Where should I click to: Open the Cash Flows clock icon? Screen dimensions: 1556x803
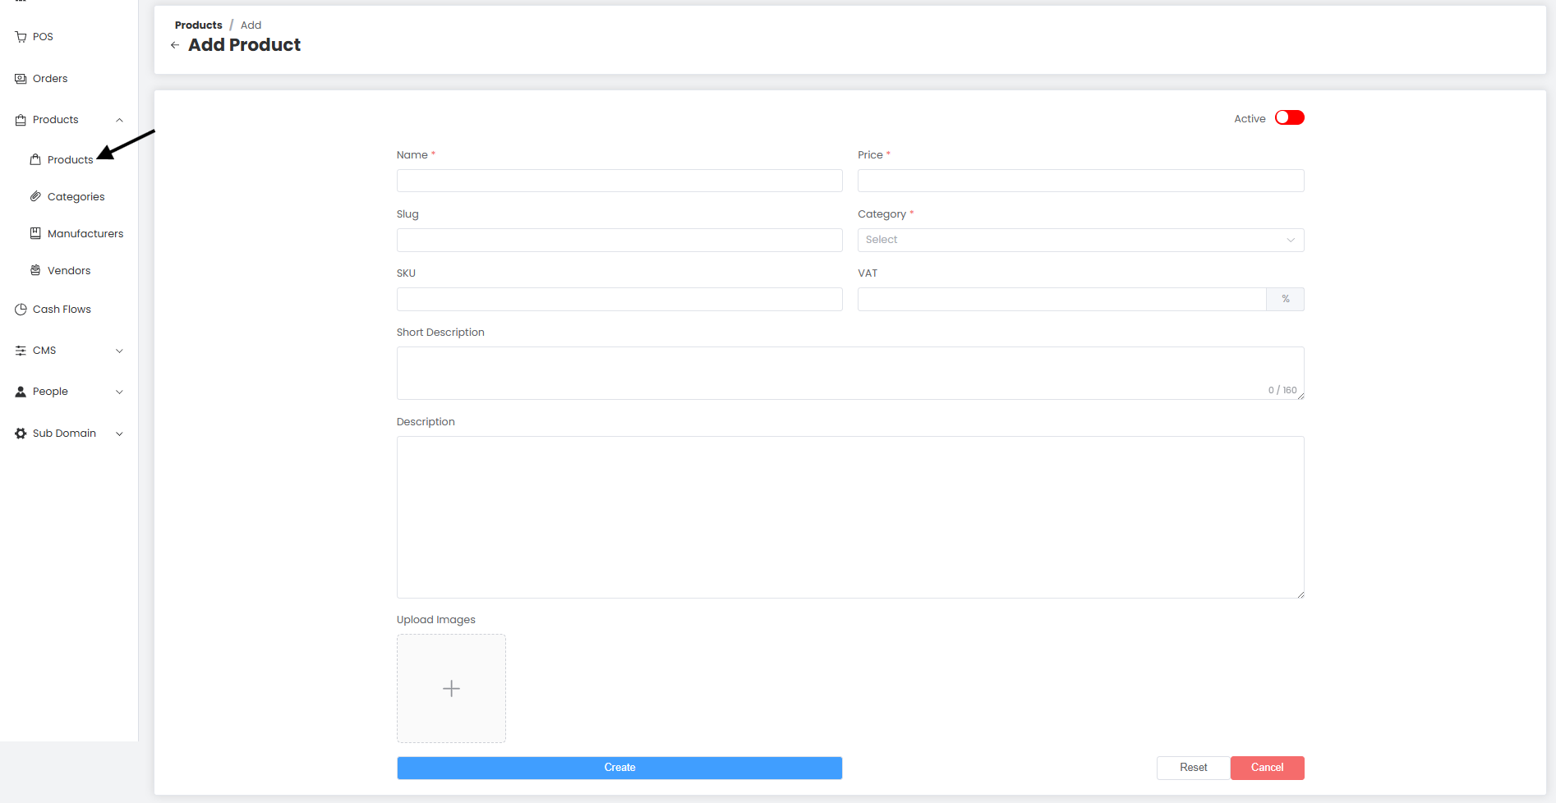click(20, 309)
